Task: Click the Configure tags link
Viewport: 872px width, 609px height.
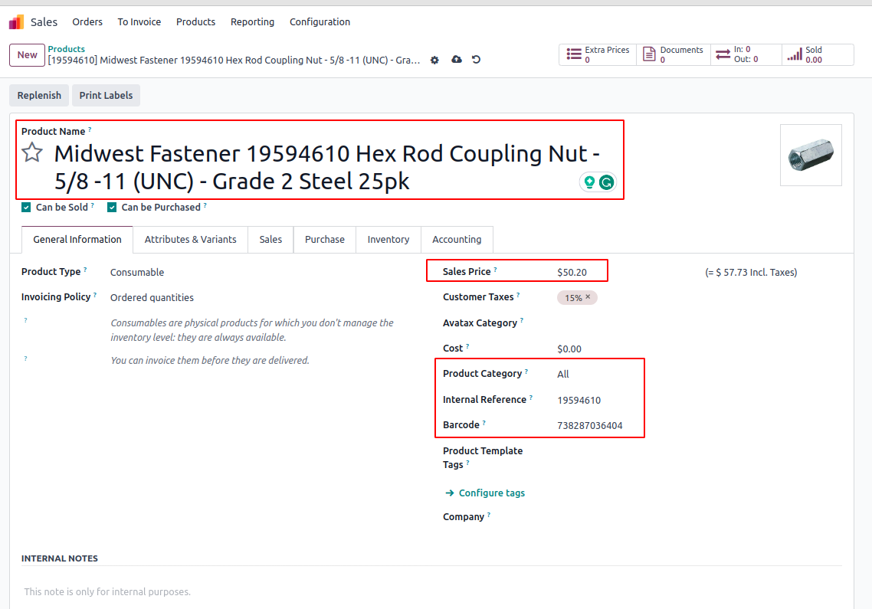Action: click(491, 493)
